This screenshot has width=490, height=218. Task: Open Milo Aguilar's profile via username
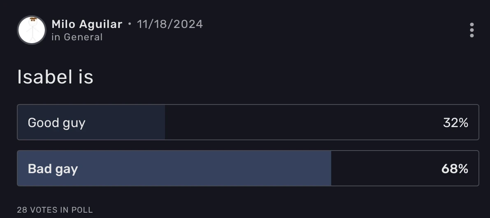(x=87, y=24)
